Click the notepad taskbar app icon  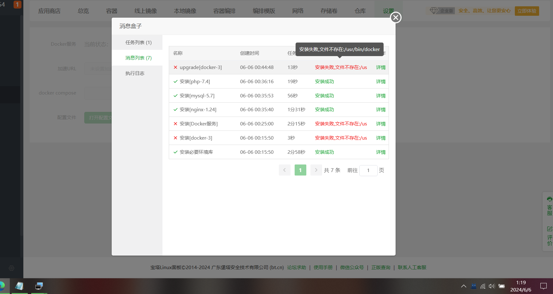19,286
